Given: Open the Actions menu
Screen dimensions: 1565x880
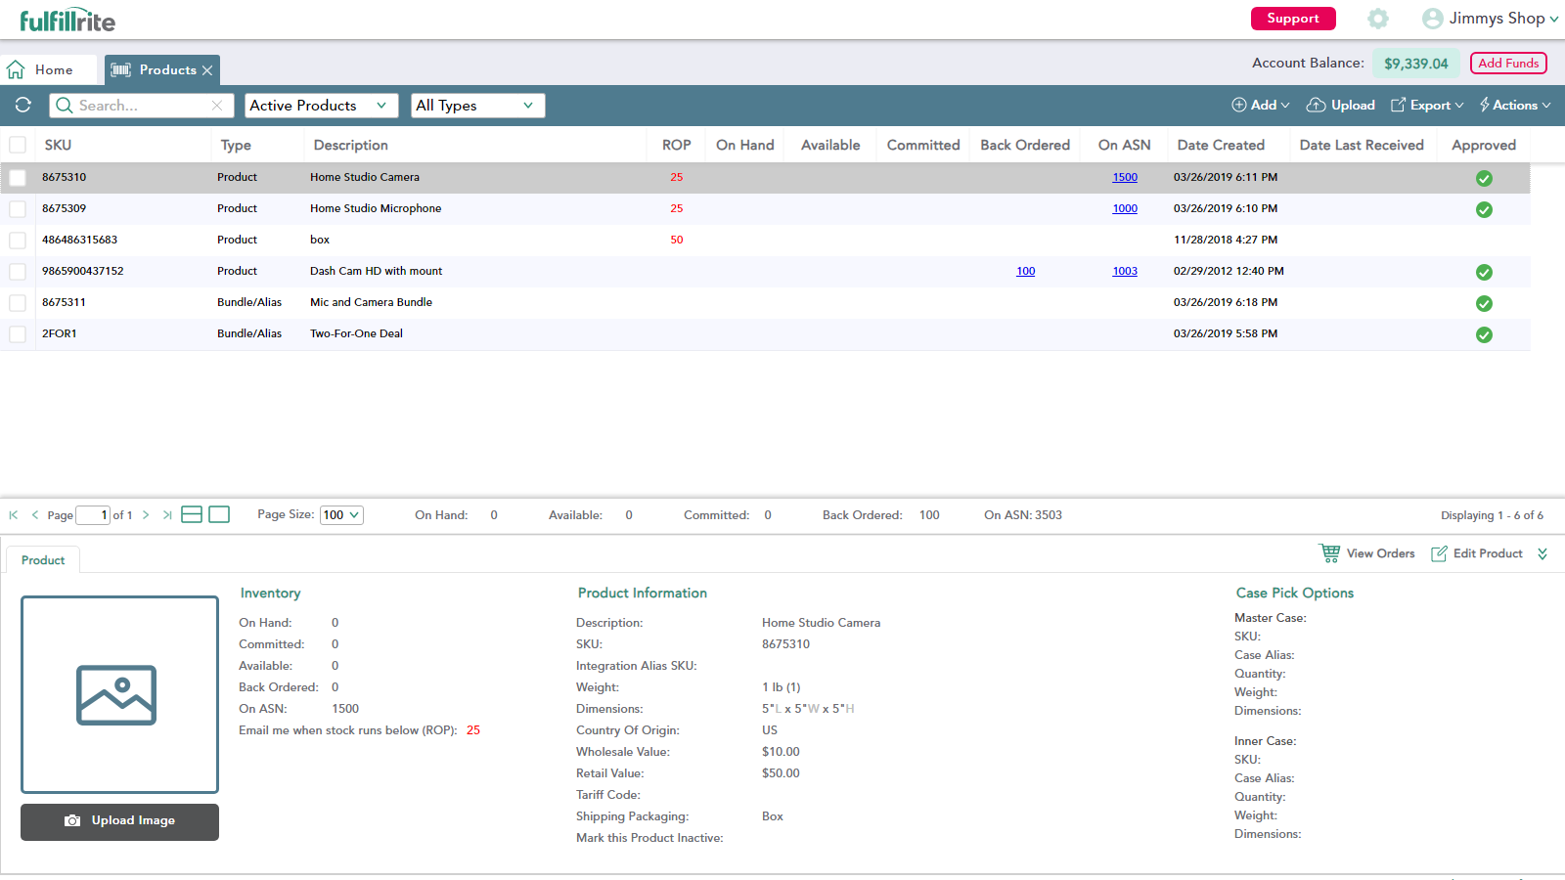Looking at the screenshot, I should click(1514, 106).
